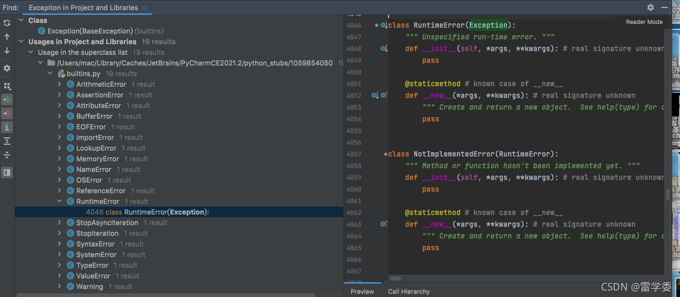This screenshot has width=680, height=297.
Task: Select the SyntaxError row
Action: pos(179,244)
